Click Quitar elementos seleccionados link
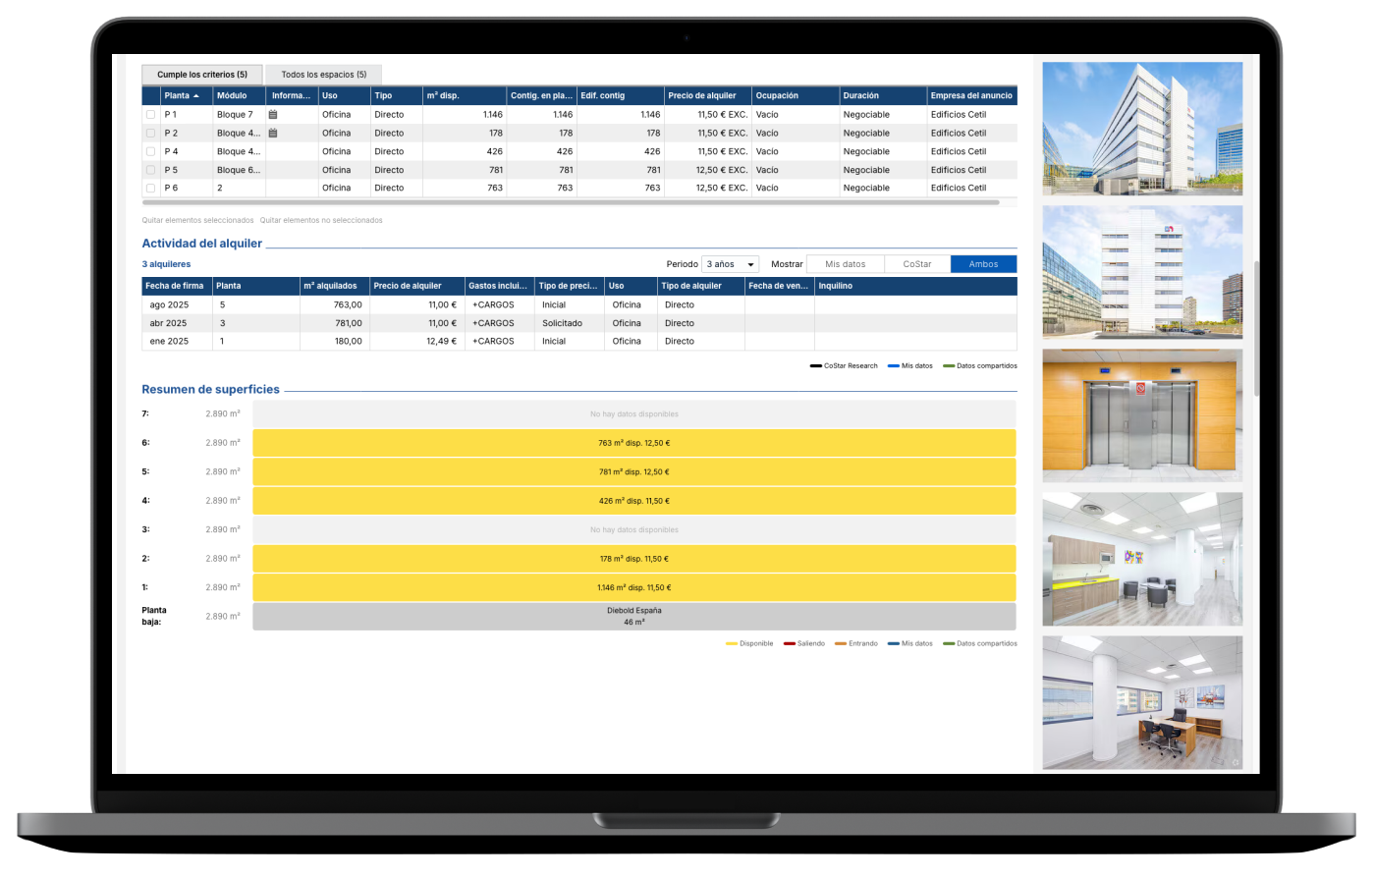Screen dimensions: 1375x878 197,221
